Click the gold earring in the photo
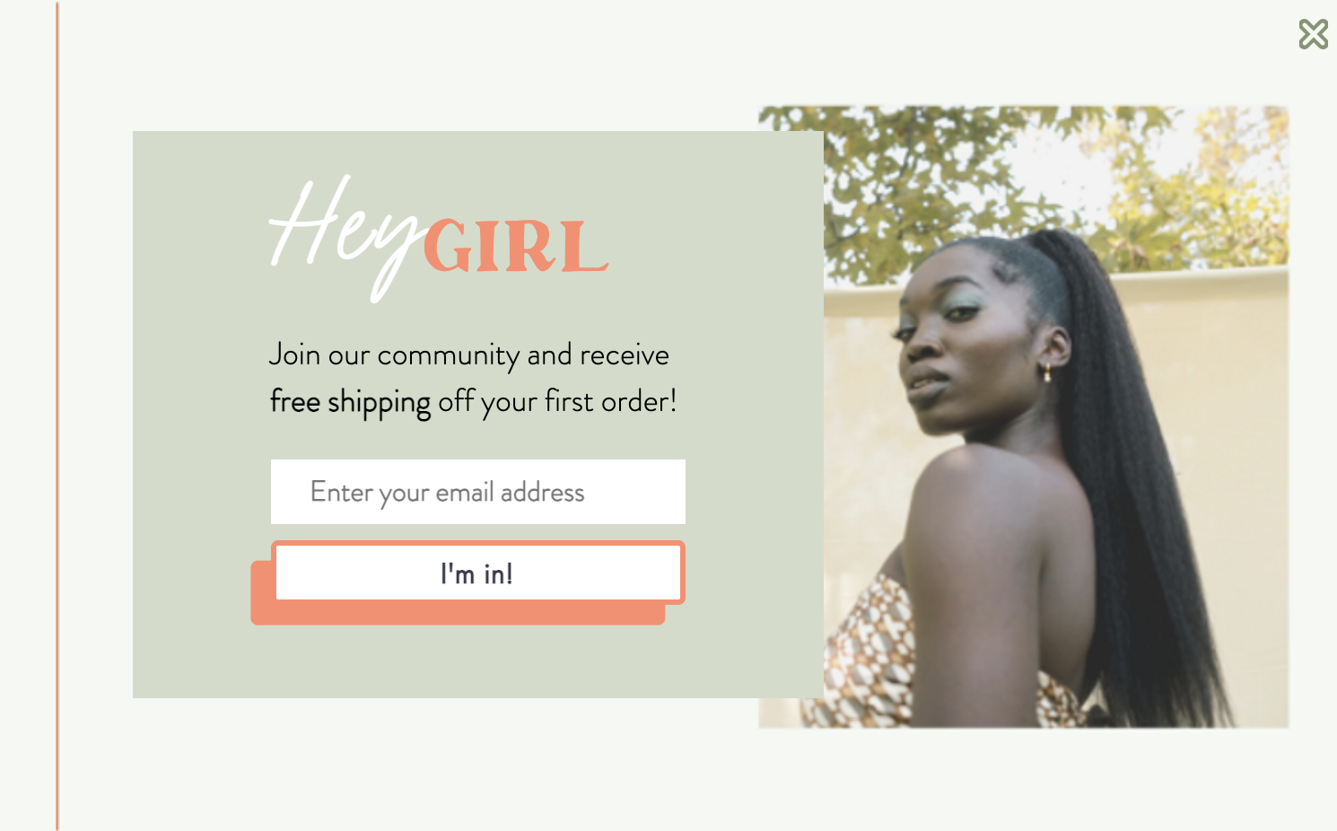Screen dimensions: 1337x831 (x=1047, y=372)
